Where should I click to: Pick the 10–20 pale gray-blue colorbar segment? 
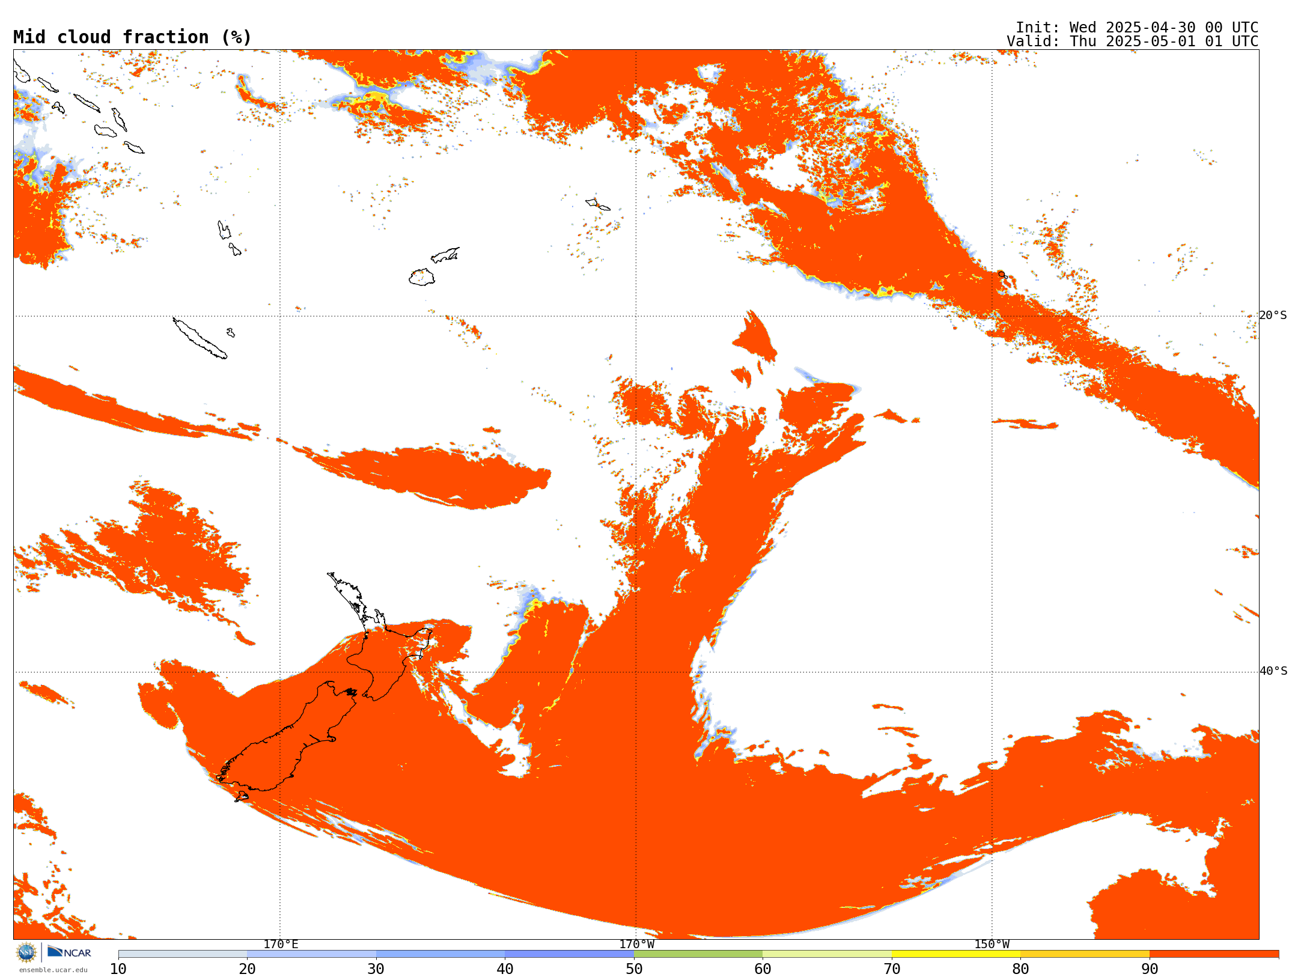coord(183,954)
